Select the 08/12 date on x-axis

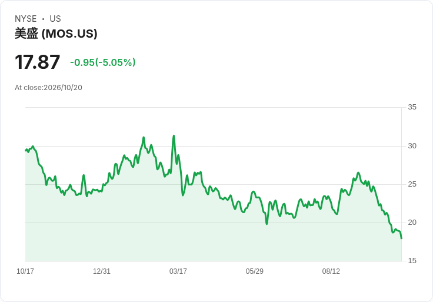pyautogui.click(x=331, y=271)
